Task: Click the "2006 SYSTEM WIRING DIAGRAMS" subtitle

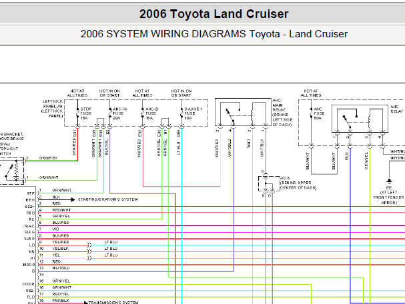Action: point(163,34)
